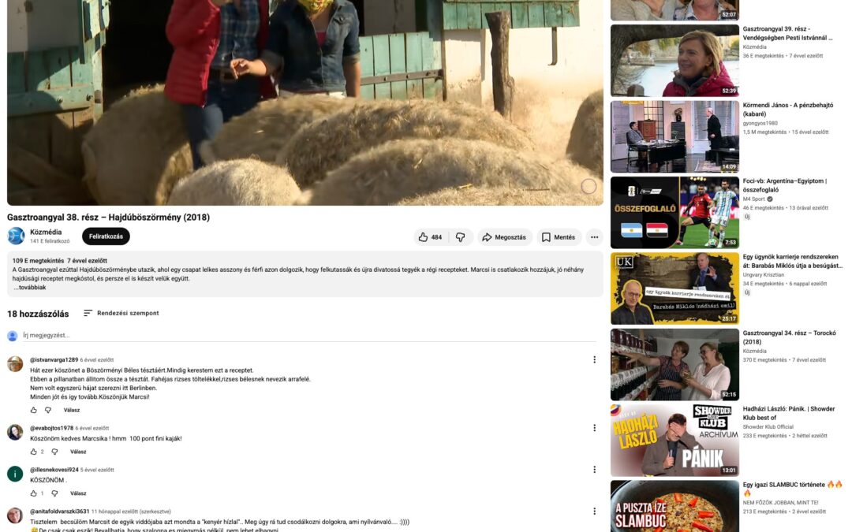Open Foci-vb: Argentína–Egyiptom title link
Screen dimensions: 852x532
785,185
